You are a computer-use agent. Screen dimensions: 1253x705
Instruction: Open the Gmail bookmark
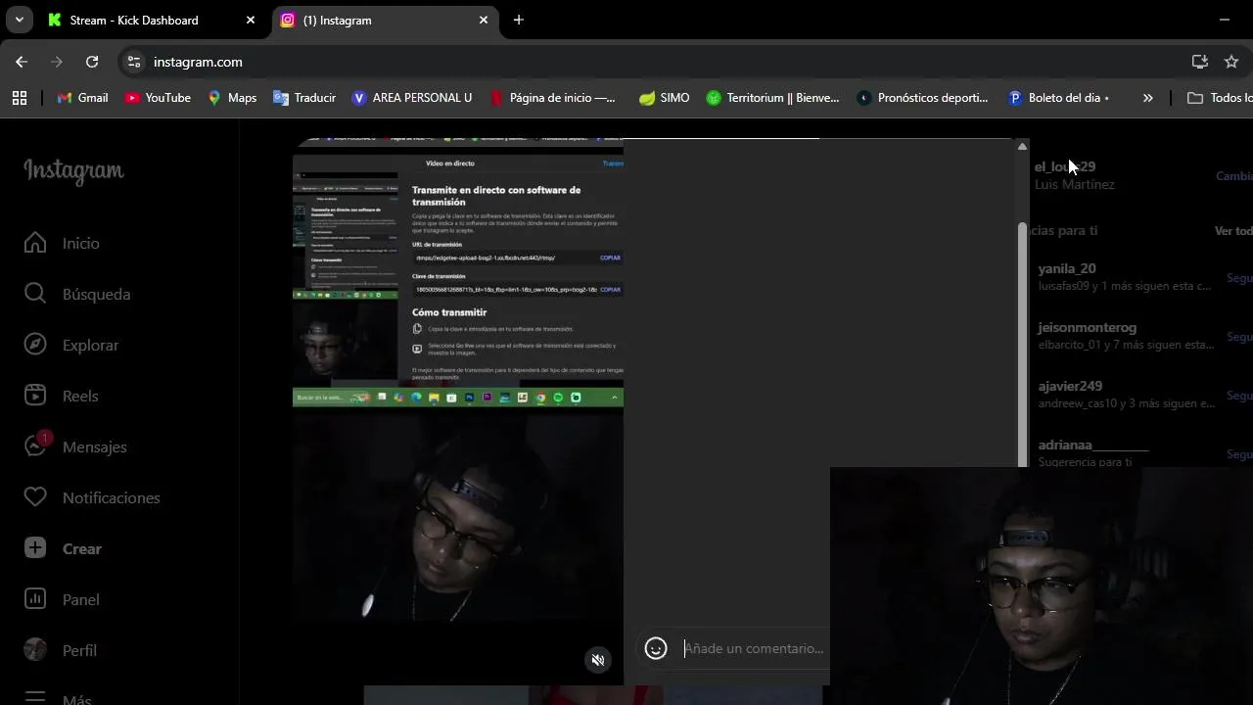coord(82,98)
